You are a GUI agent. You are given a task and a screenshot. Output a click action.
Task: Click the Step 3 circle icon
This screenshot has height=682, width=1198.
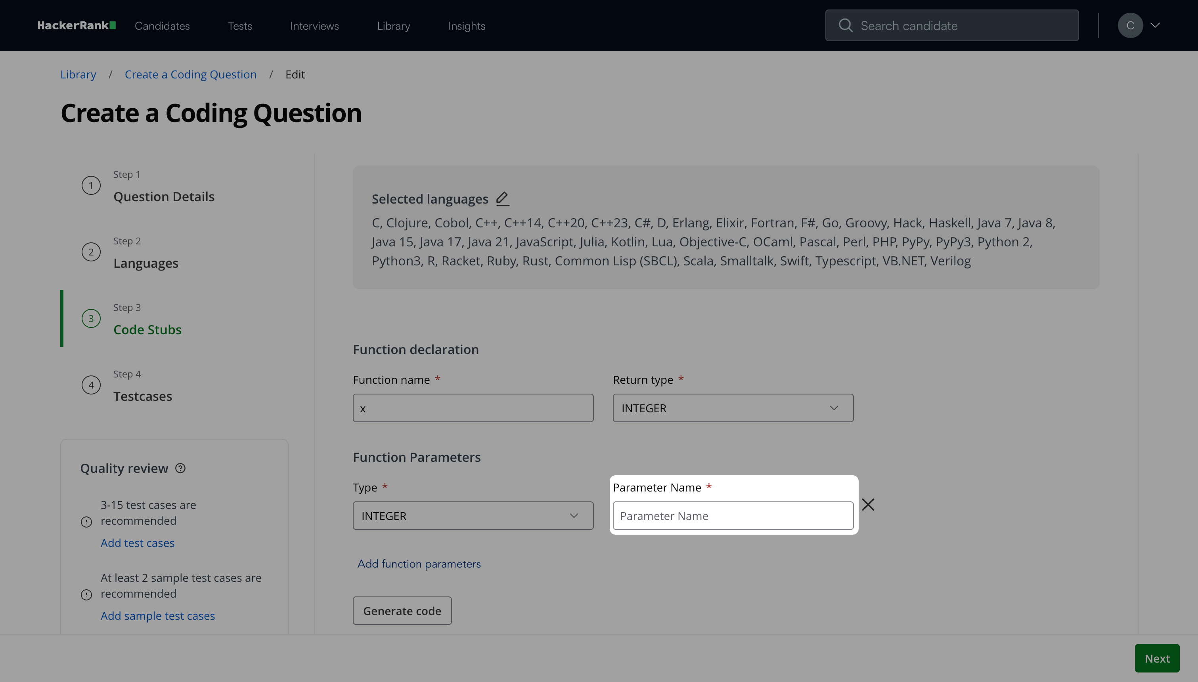91,318
